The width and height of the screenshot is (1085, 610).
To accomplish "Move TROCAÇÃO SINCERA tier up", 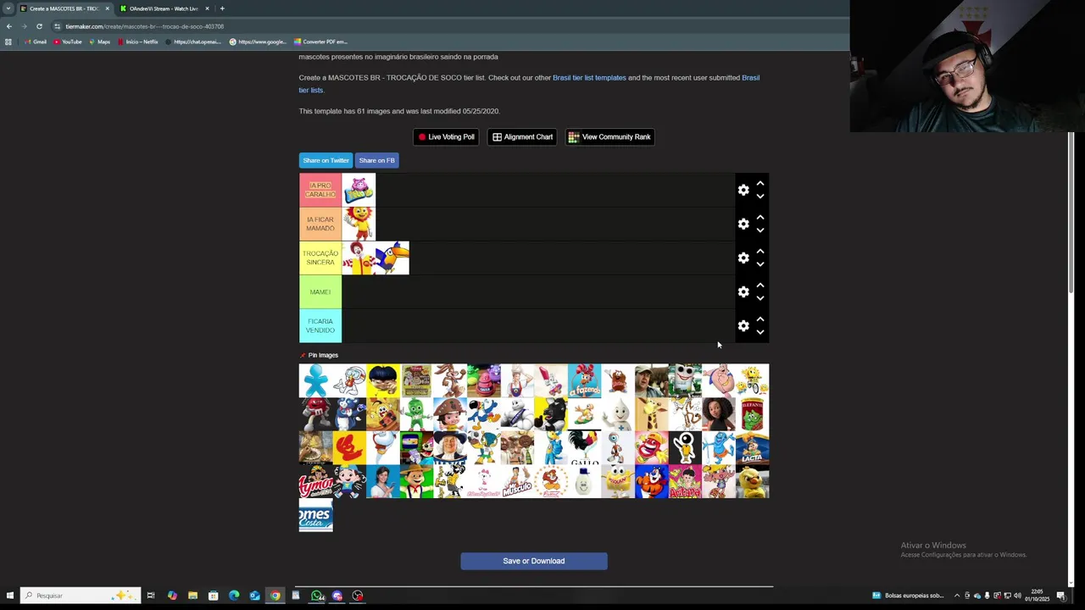I will [x=760, y=251].
